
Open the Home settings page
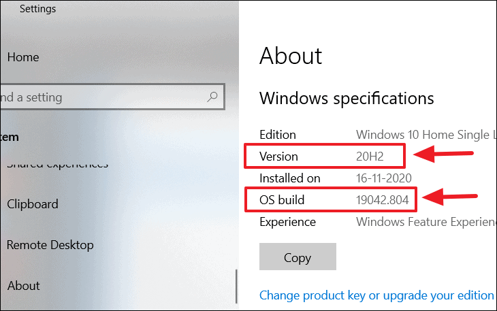[x=23, y=57]
